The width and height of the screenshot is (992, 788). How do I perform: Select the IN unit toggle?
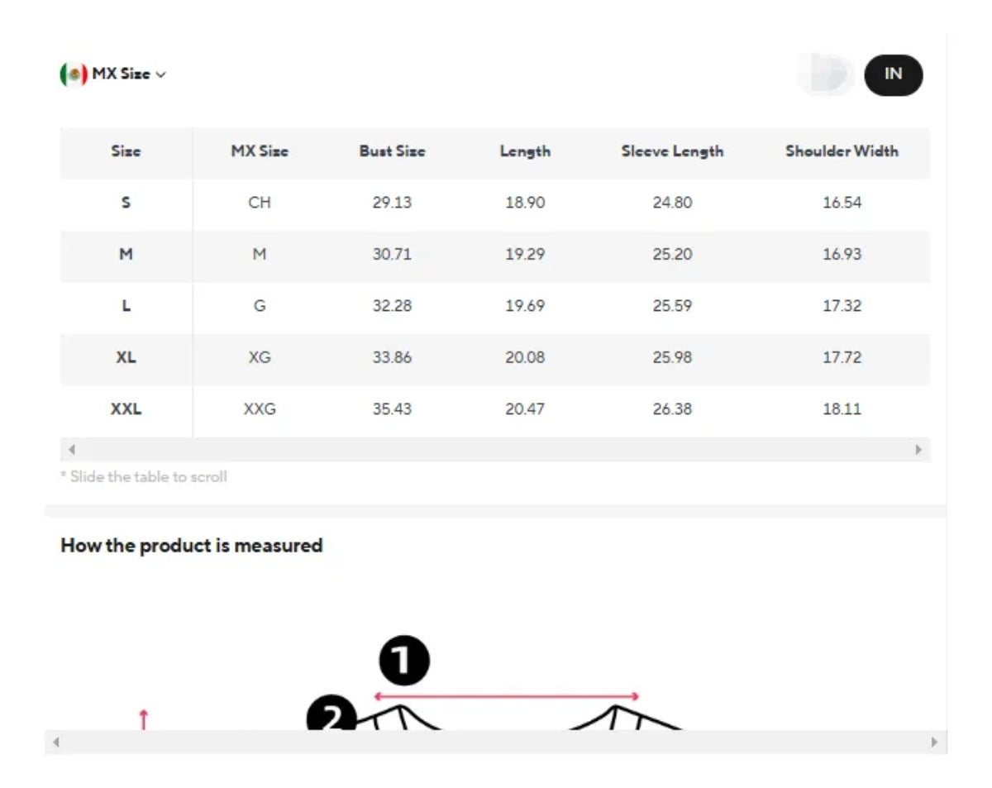tap(893, 74)
